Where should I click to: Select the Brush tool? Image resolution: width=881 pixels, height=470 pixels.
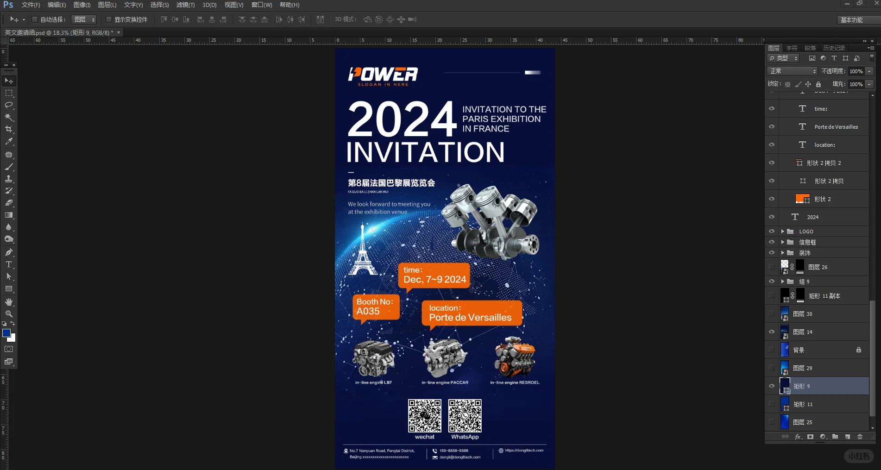coord(9,167)
